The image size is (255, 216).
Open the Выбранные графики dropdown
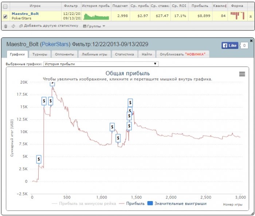tap(101, 64)
